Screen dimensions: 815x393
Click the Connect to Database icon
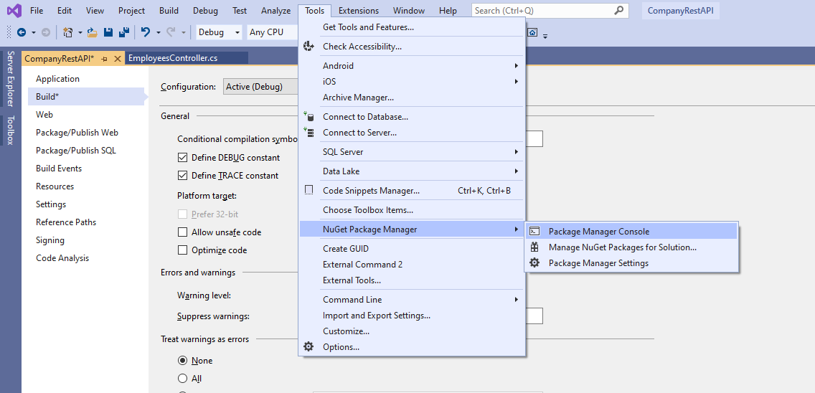pyautogui.click(x=308, y=117)
